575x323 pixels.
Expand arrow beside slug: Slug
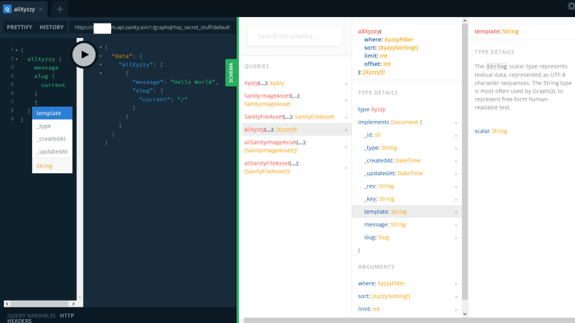click(456, 238)
